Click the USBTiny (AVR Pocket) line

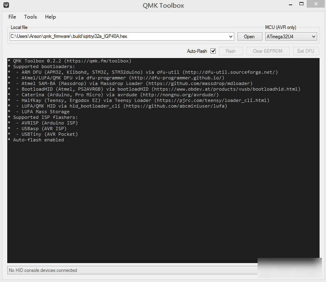point(43,134)
